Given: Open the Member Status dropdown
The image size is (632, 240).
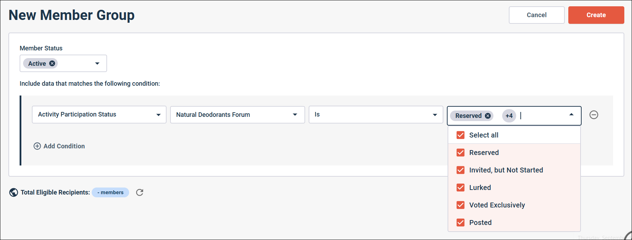Looking at the screenshot, I should pos(97,63).
